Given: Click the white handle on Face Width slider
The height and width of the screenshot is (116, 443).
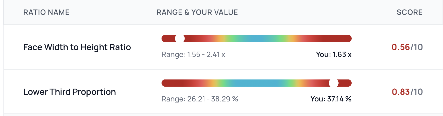Looking at the screenshot, I should pyautogui.click(x=180, y=39).
